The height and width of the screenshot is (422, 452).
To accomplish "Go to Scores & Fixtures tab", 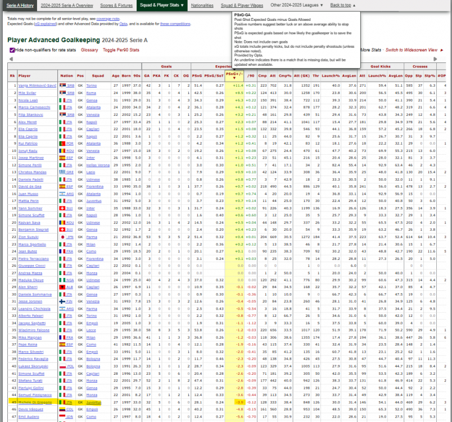I will (116, 6).
